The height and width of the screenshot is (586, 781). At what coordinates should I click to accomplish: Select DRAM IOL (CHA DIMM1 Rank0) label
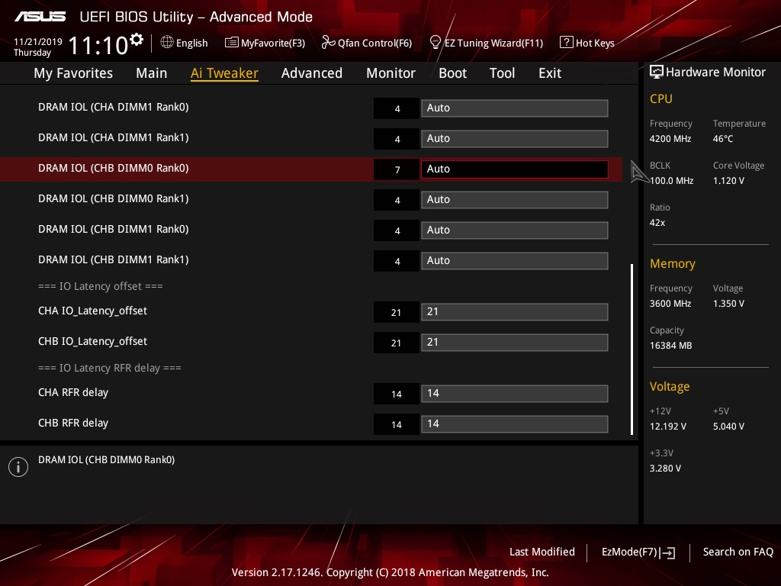[x=114, y=107]
